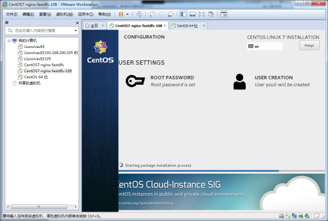Image resolution: width=328 pixels, height=221 pixels.
Task: Click the us keyboard layout indicator
Action: click(265, 46)
